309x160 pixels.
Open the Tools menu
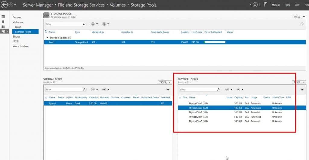click(x=287, y=5)
